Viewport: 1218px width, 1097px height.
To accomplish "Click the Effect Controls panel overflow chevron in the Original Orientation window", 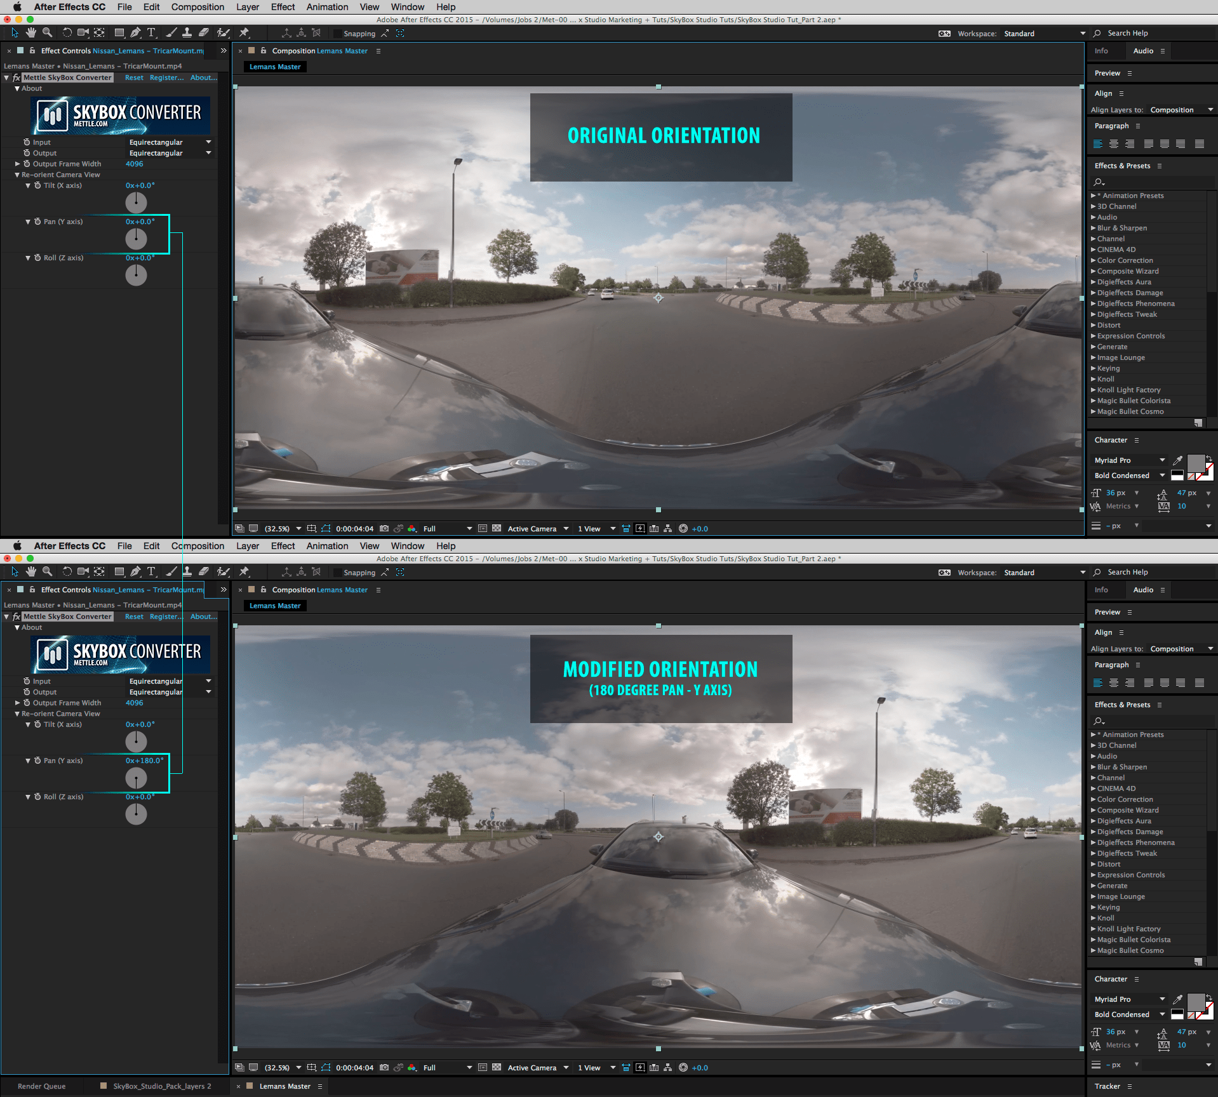I will (x=224, y=51).
